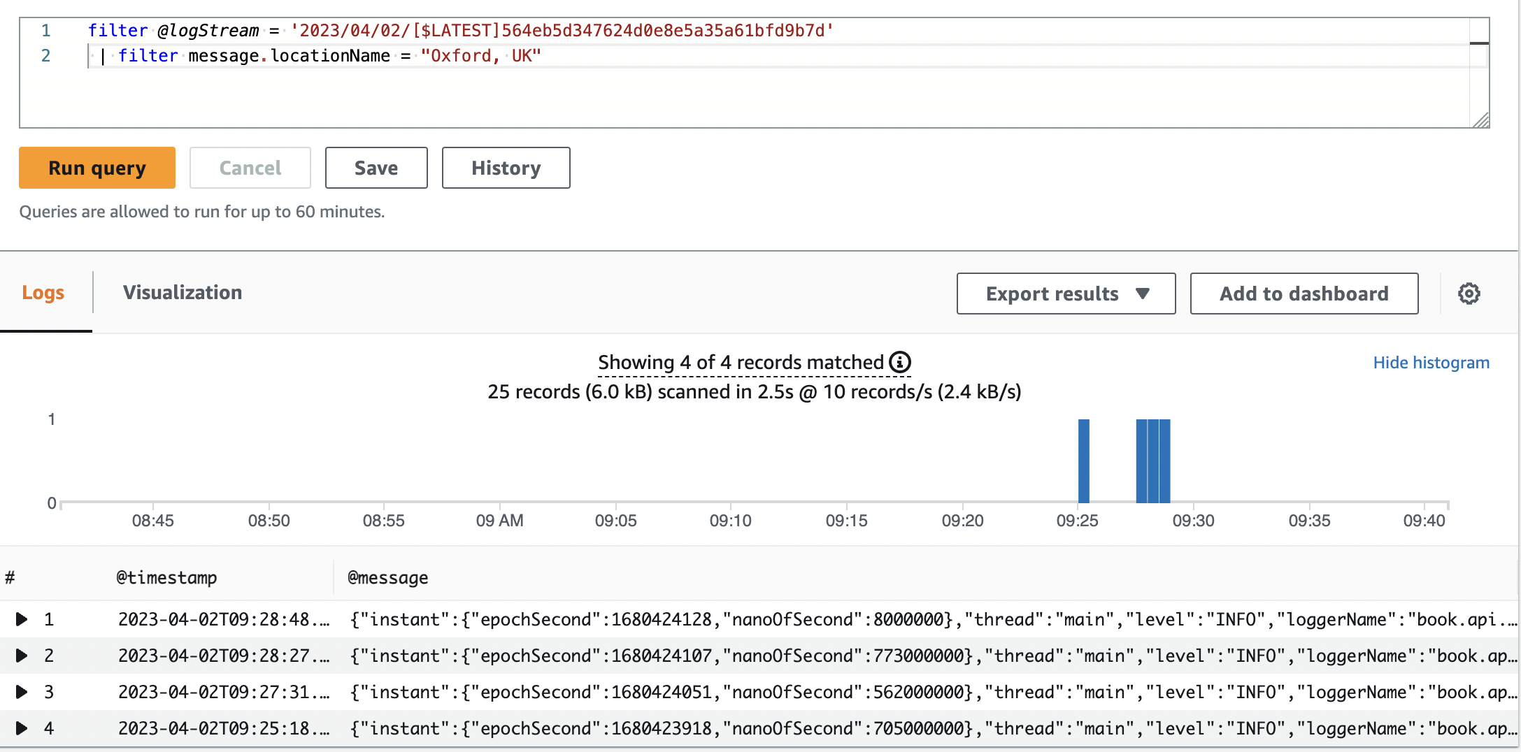Hide the histogram via link

coord(1431,362)
